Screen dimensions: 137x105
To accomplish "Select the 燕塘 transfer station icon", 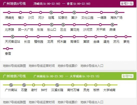I will coord(112,25).
